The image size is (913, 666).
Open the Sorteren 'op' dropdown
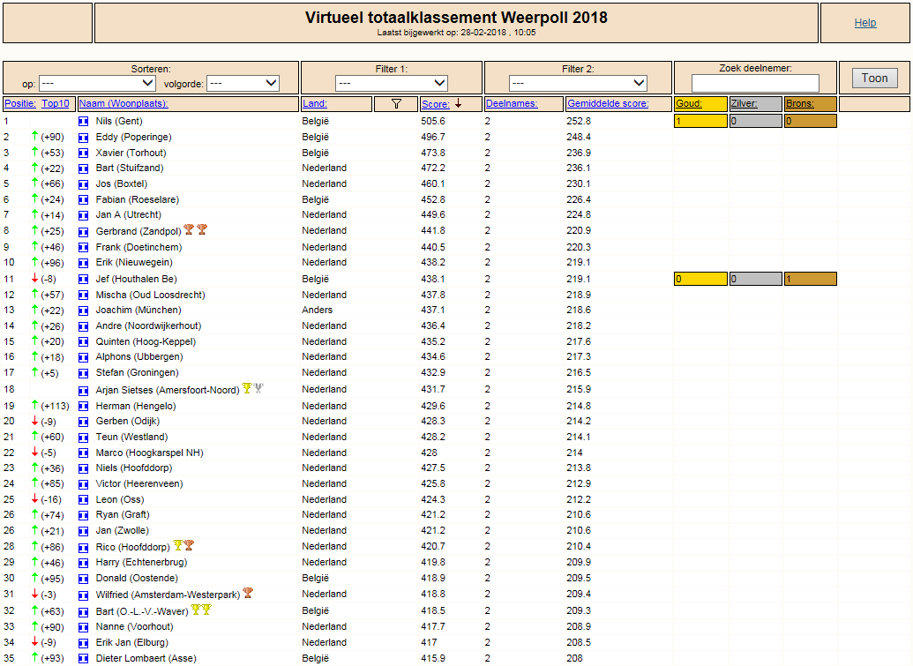[x=97, y=83]
